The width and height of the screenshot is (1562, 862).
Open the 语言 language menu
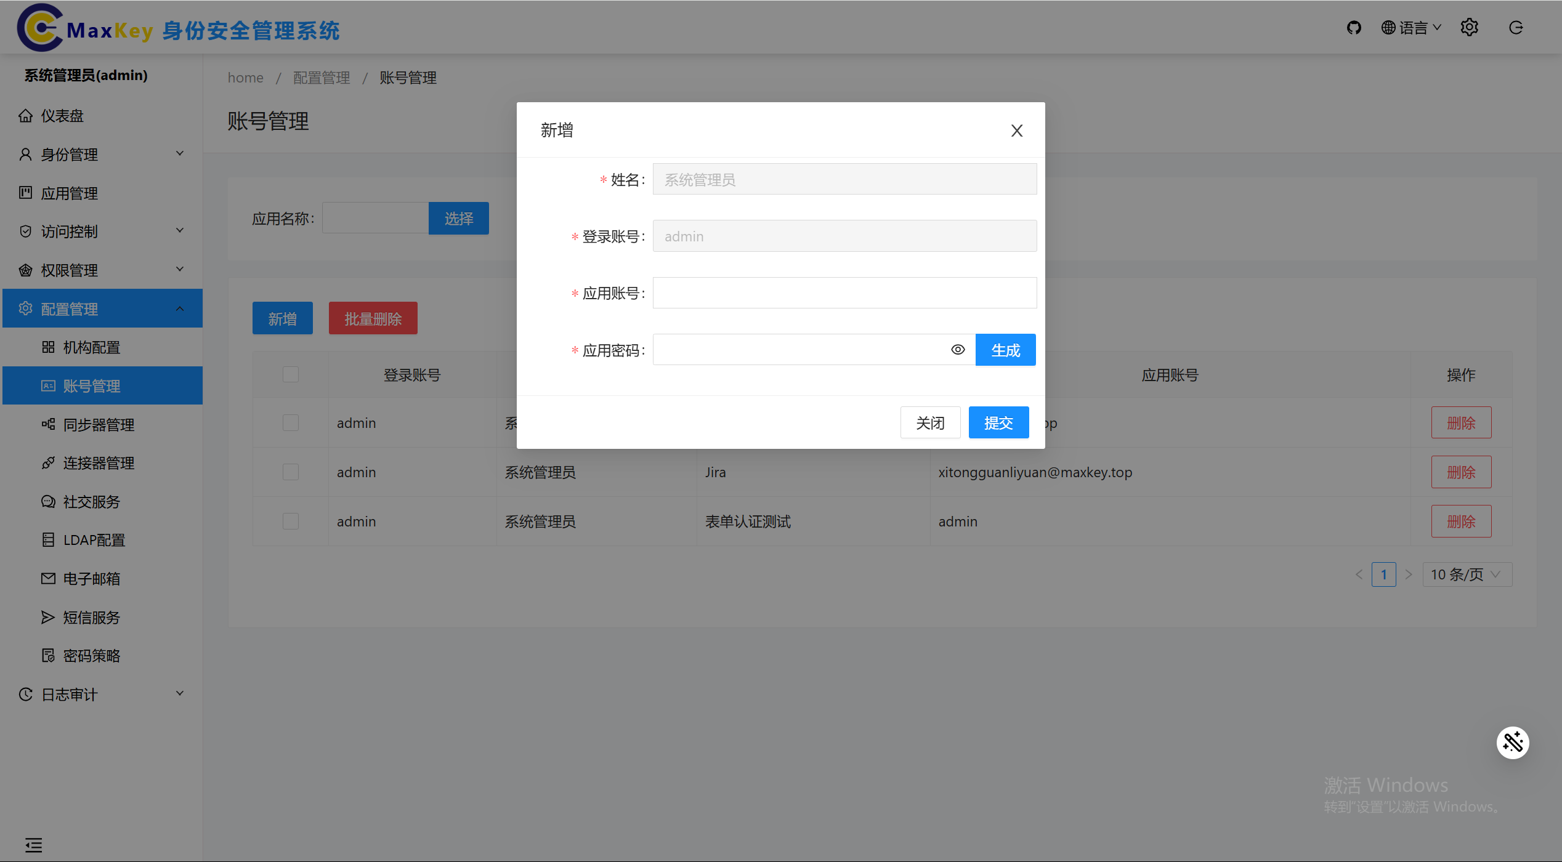pos(1411,27)
